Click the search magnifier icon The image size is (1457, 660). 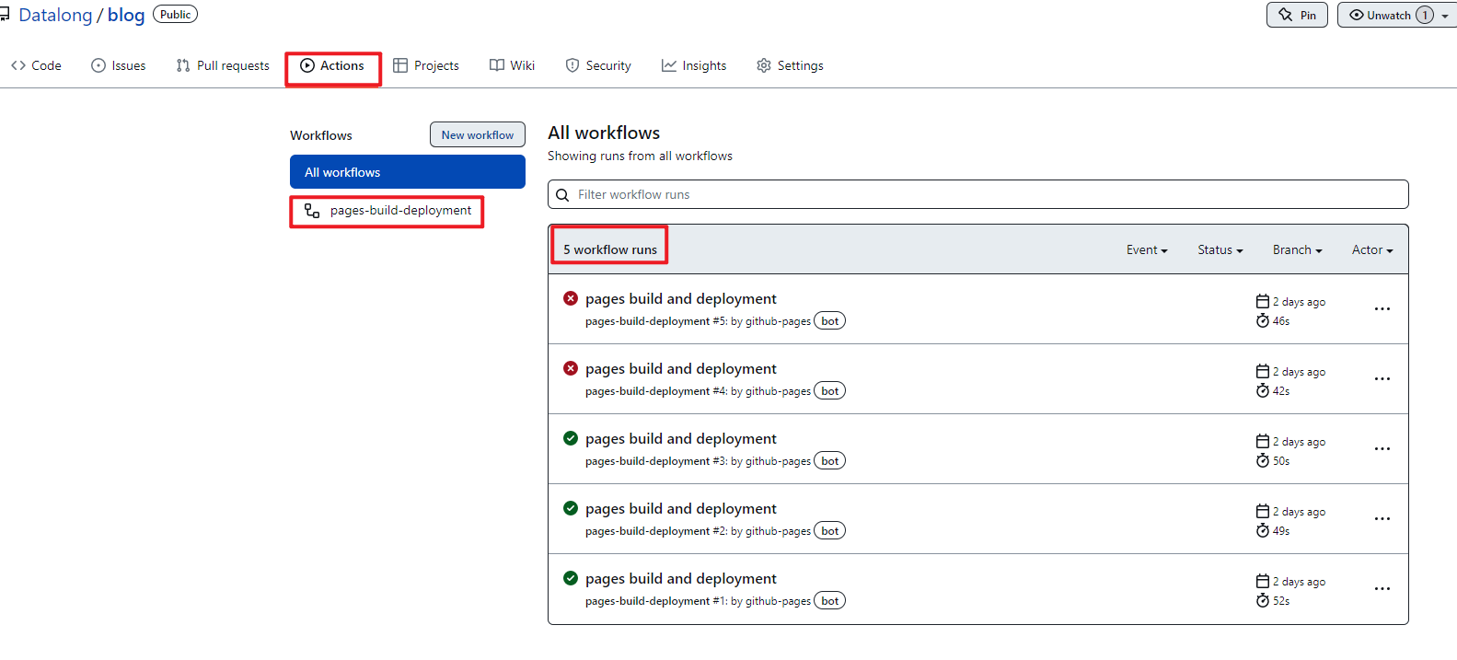pyautogui.click(x=562, y=195)
